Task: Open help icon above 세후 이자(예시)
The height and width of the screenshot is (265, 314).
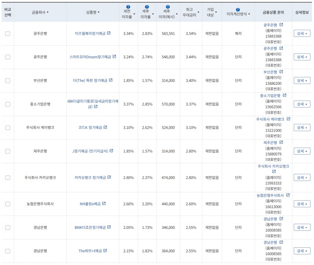Action: click(168, 7)
